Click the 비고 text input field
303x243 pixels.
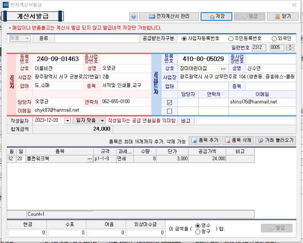tap(245, 121)
